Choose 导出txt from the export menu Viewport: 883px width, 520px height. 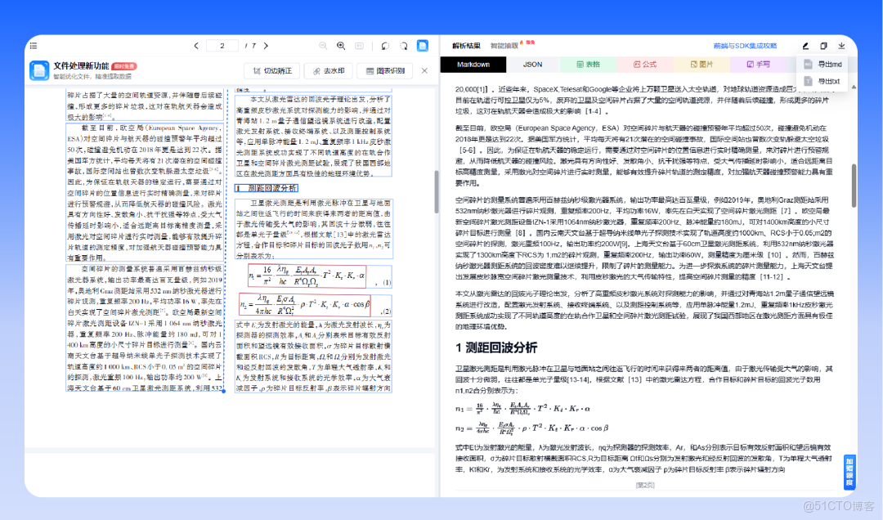tap(827, 81)
